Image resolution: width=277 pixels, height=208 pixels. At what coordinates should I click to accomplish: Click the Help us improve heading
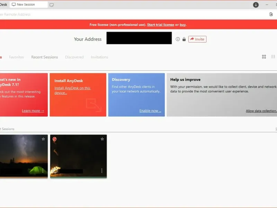click(185, 80)
